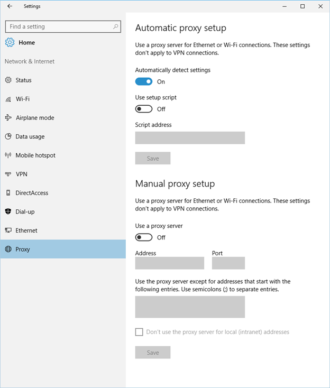The image size is (330, 388).
Task: Turn on Use a proxy server
Action: pos(144,237)
